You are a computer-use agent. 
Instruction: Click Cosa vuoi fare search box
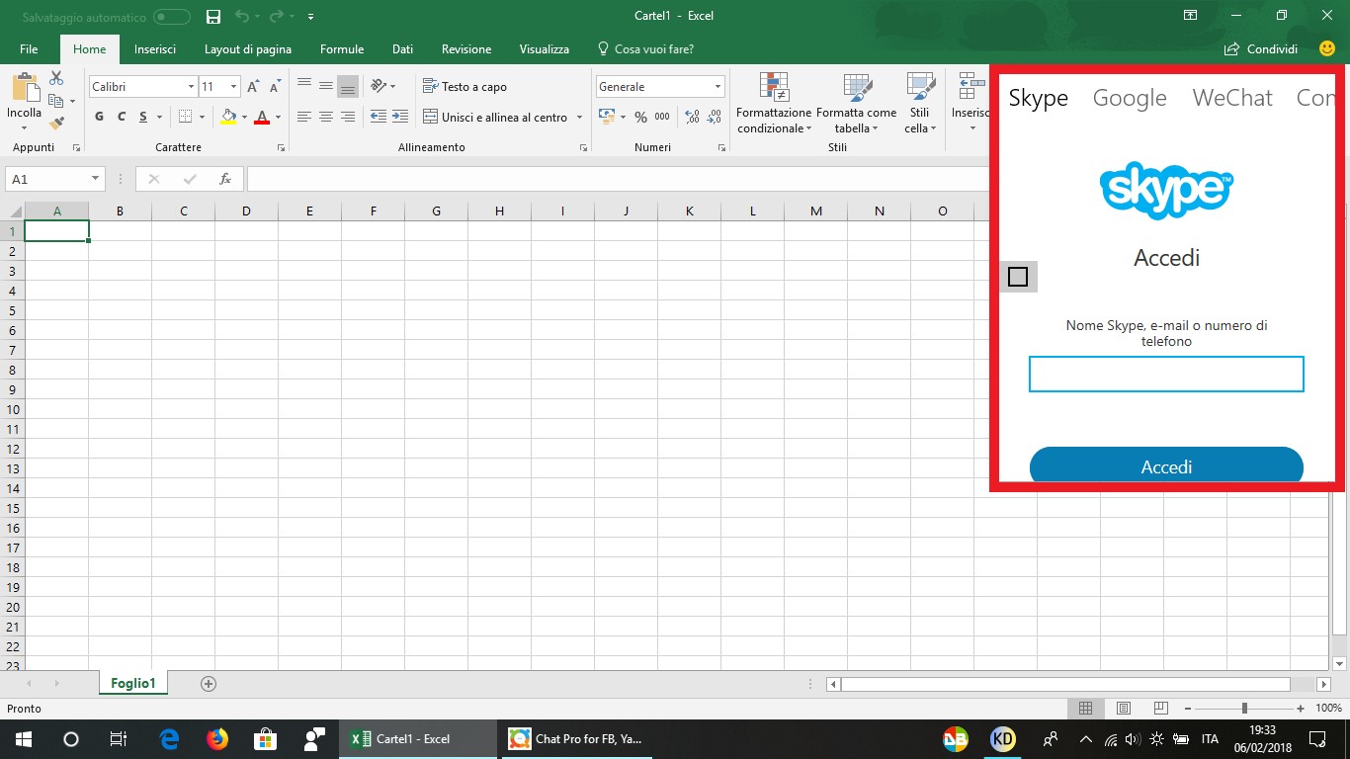pos(645,49)
